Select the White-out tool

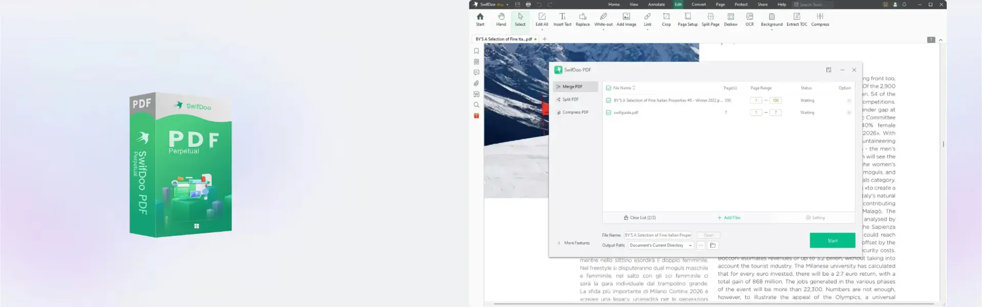point(604,19)
